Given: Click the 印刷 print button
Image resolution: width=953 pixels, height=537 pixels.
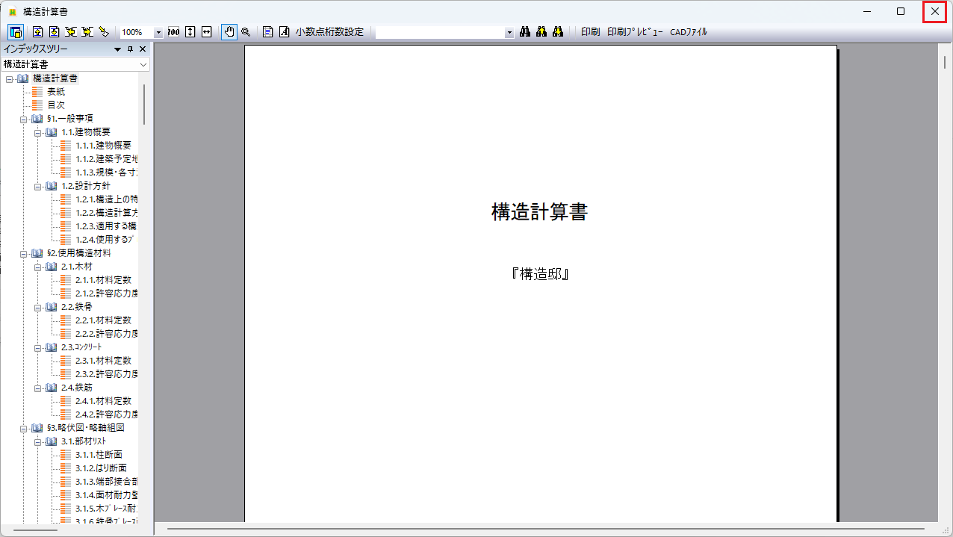Looking at the screenshot, I should (x=590, y=32).
